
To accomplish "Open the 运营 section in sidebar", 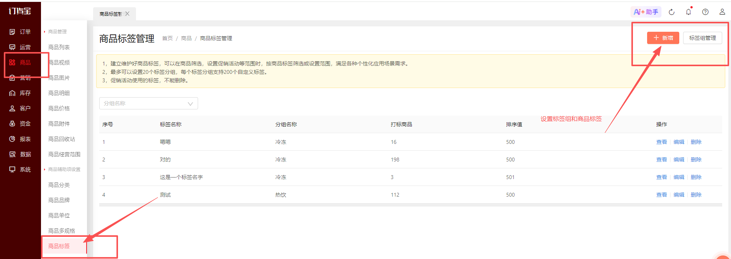I will point(20,47).
